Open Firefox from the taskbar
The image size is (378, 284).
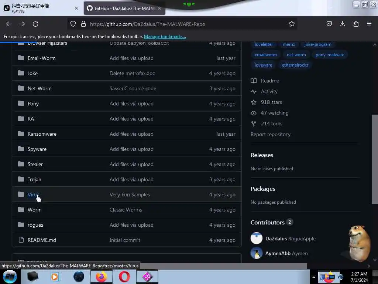click(x=102, y=277)
